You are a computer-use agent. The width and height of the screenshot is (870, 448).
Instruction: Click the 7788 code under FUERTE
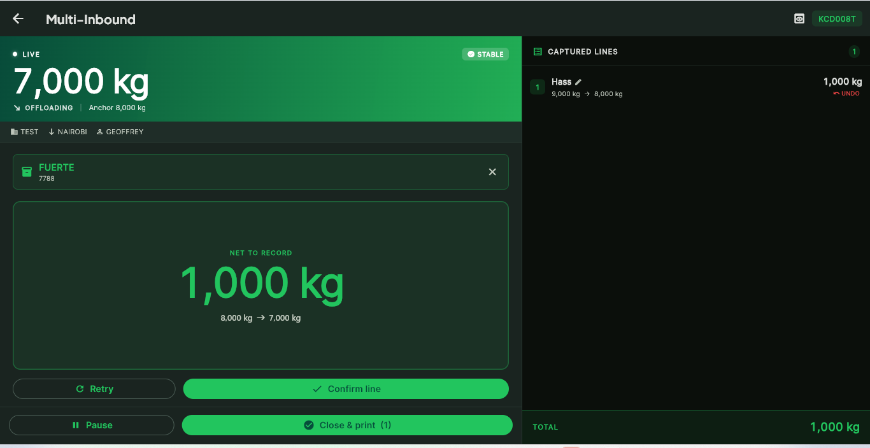point(46,179)
